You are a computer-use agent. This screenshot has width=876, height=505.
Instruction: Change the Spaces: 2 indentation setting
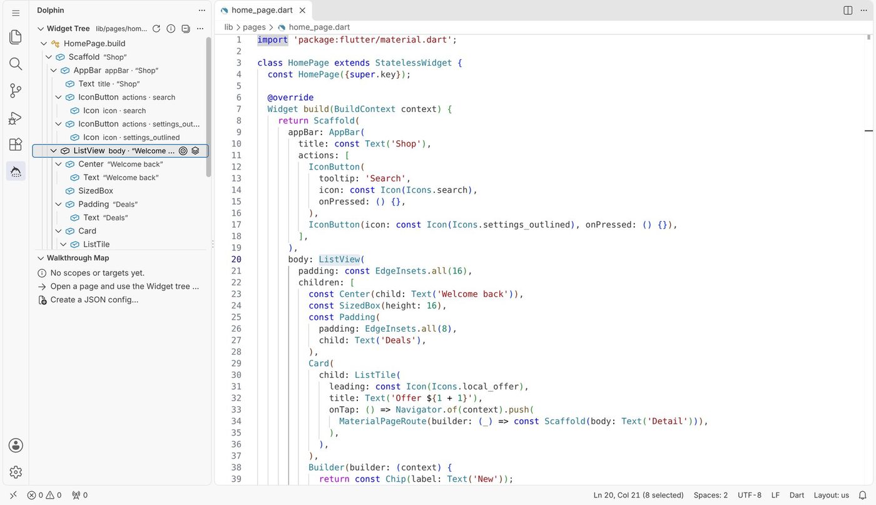pos(711,495)
